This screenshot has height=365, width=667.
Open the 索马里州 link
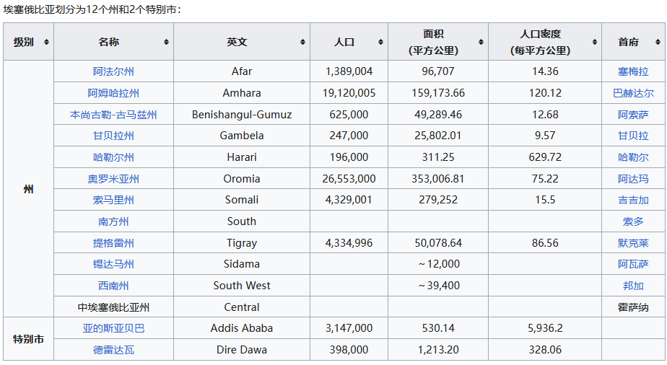(113, 200)
